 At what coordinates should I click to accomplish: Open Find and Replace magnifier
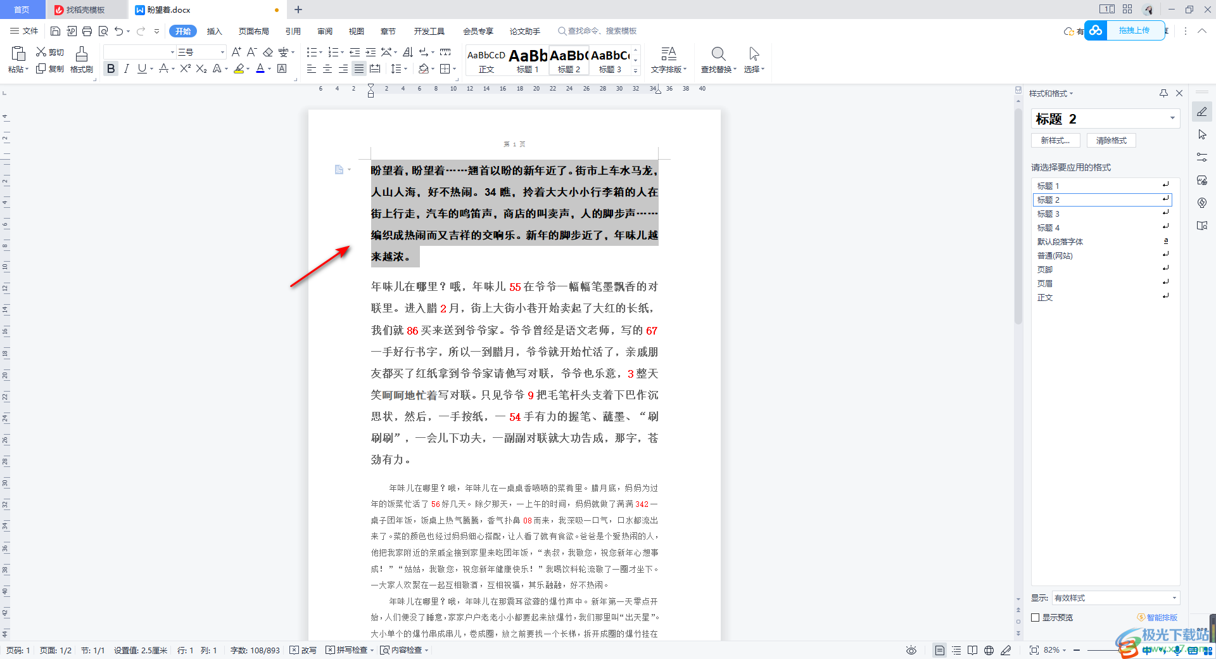click(718, 54)
